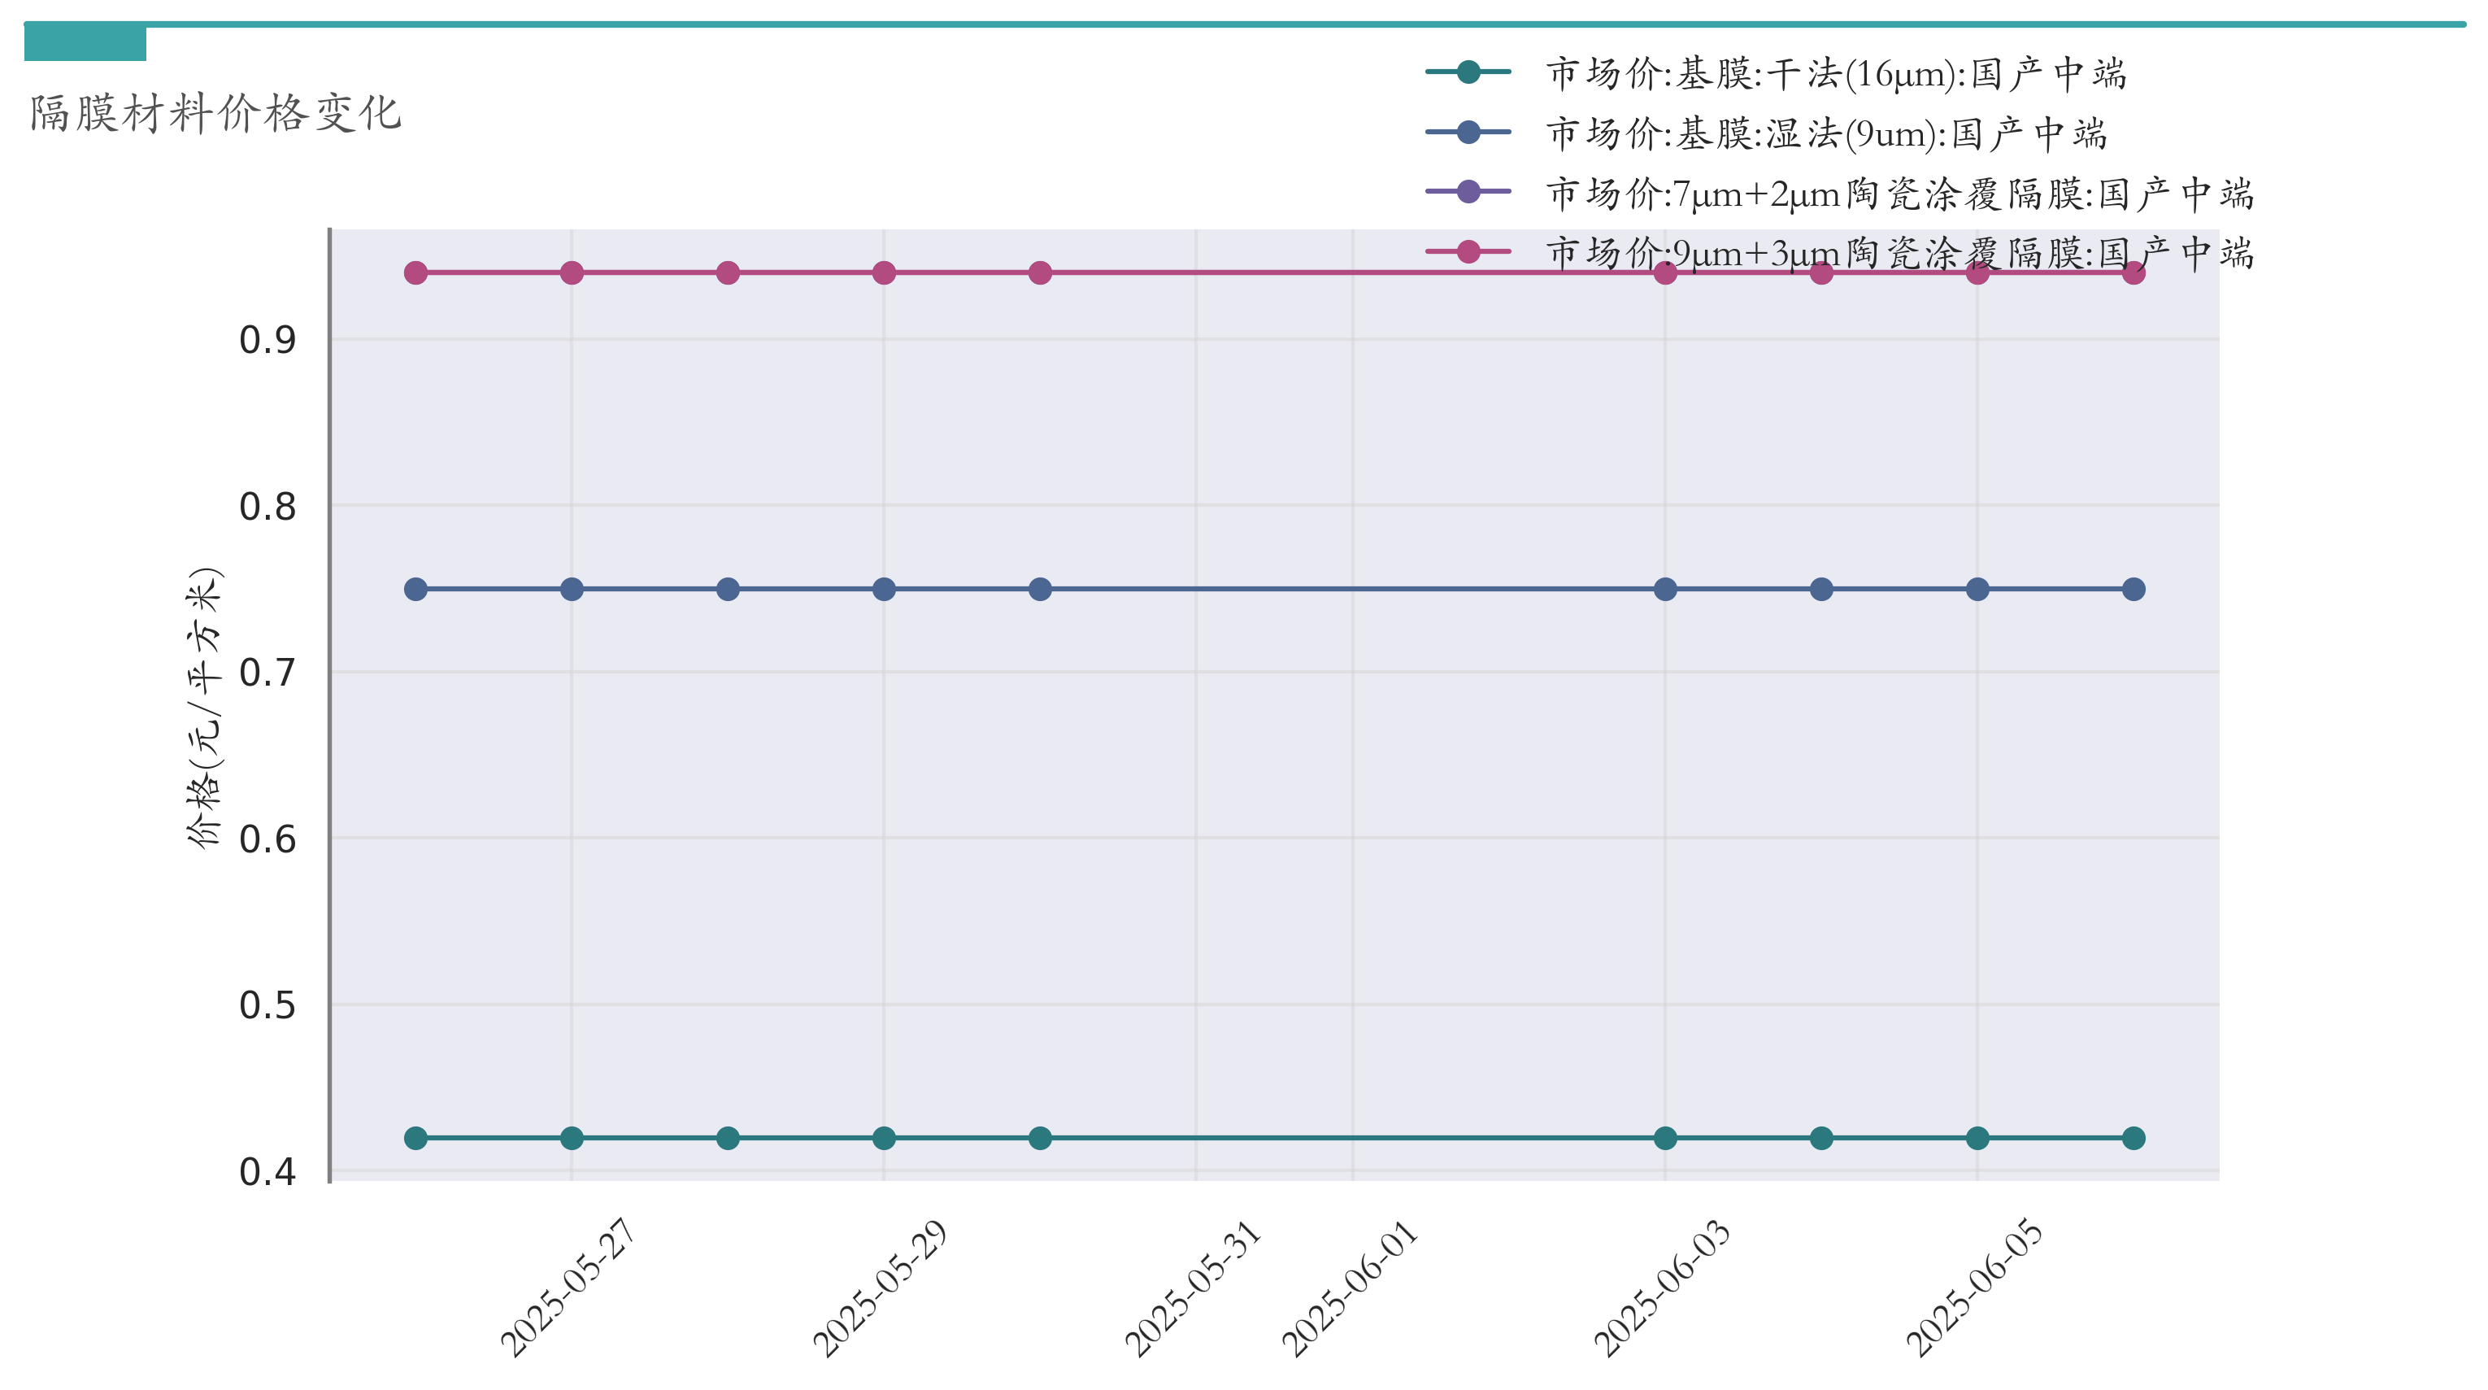Click the purple legend marker for 7μm+2μm

[x=1467, y=191]
